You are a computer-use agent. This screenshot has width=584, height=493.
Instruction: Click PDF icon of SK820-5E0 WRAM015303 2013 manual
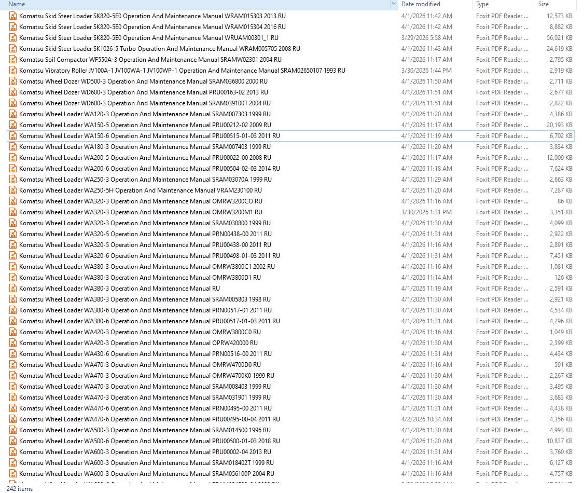coord(13,16)
